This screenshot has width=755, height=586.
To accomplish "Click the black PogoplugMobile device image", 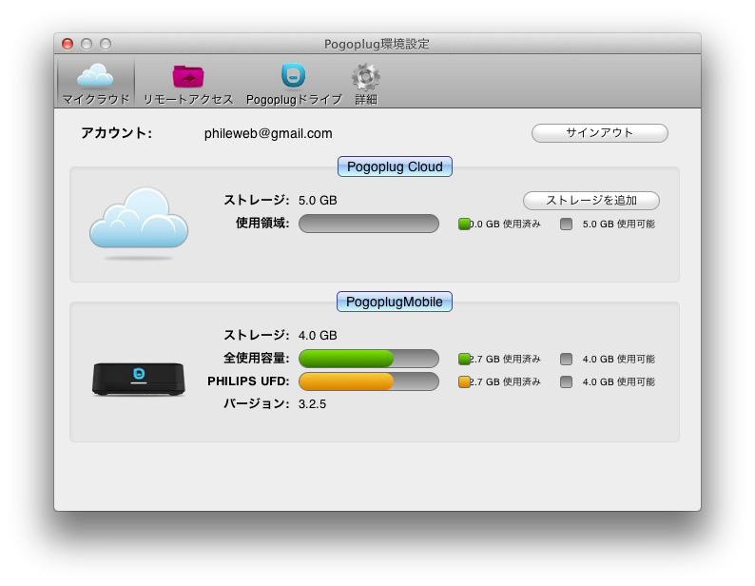I will (139, 380).
